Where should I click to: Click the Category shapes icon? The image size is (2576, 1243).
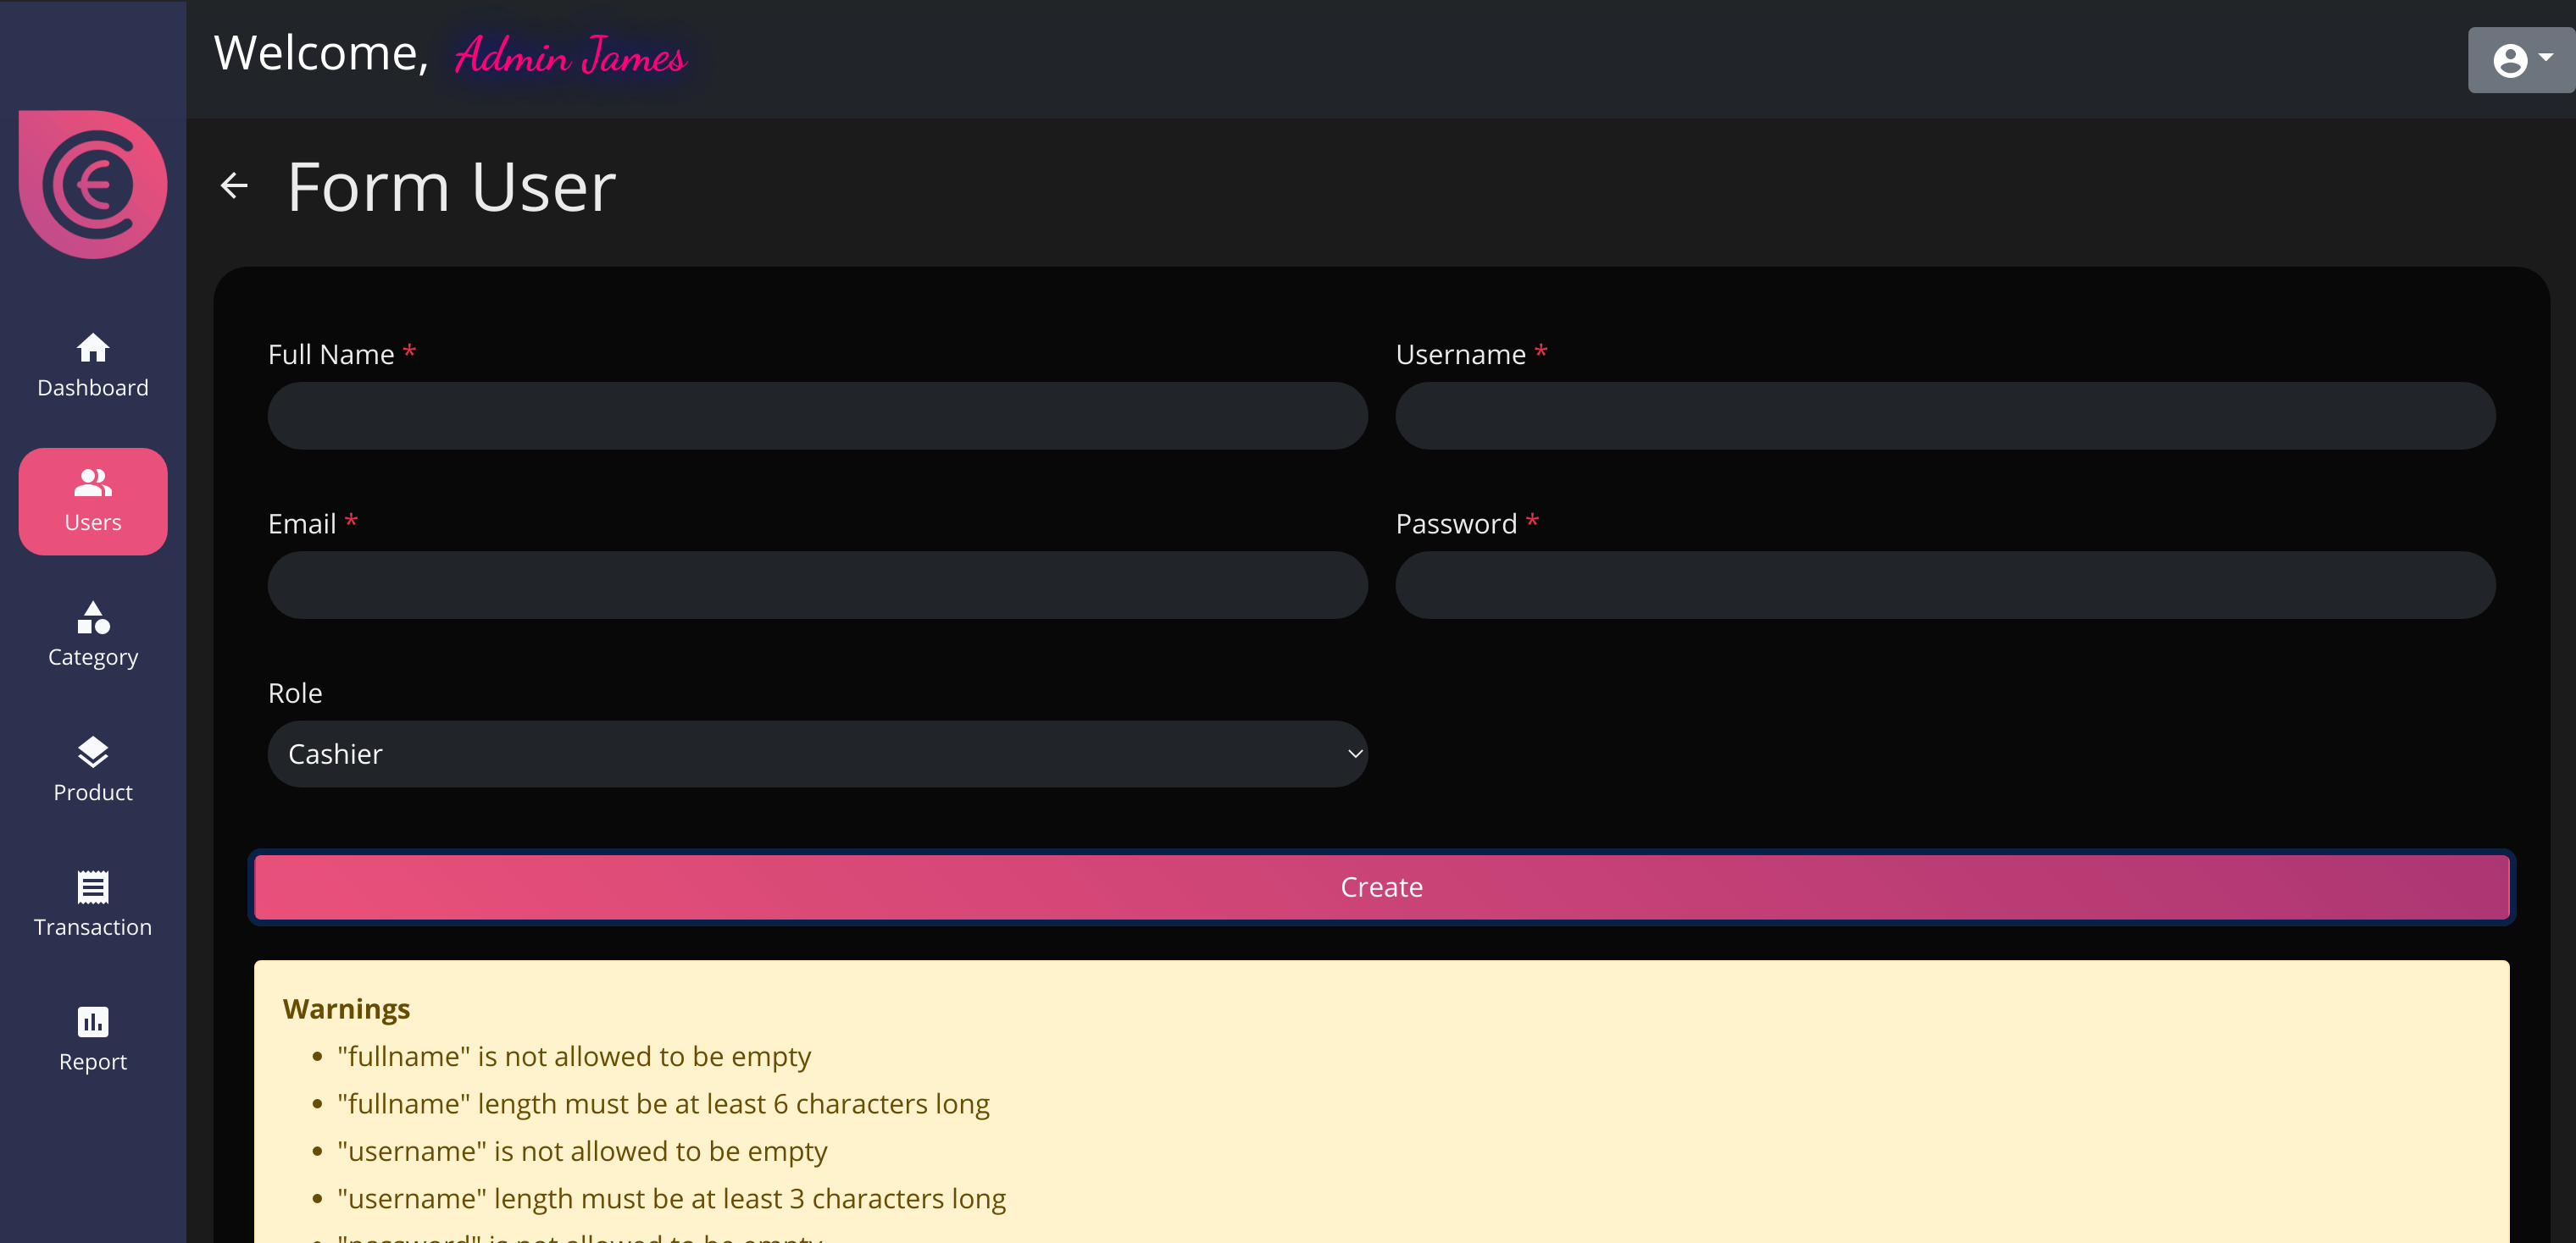coord(93,617)
